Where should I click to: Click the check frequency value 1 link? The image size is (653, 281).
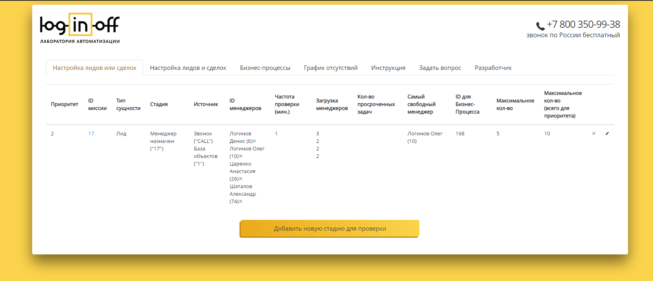pos(276,134)
